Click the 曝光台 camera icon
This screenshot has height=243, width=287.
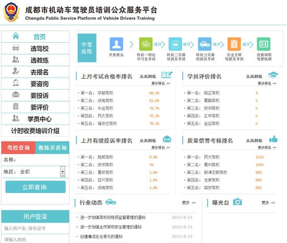(x=237, y=202)
